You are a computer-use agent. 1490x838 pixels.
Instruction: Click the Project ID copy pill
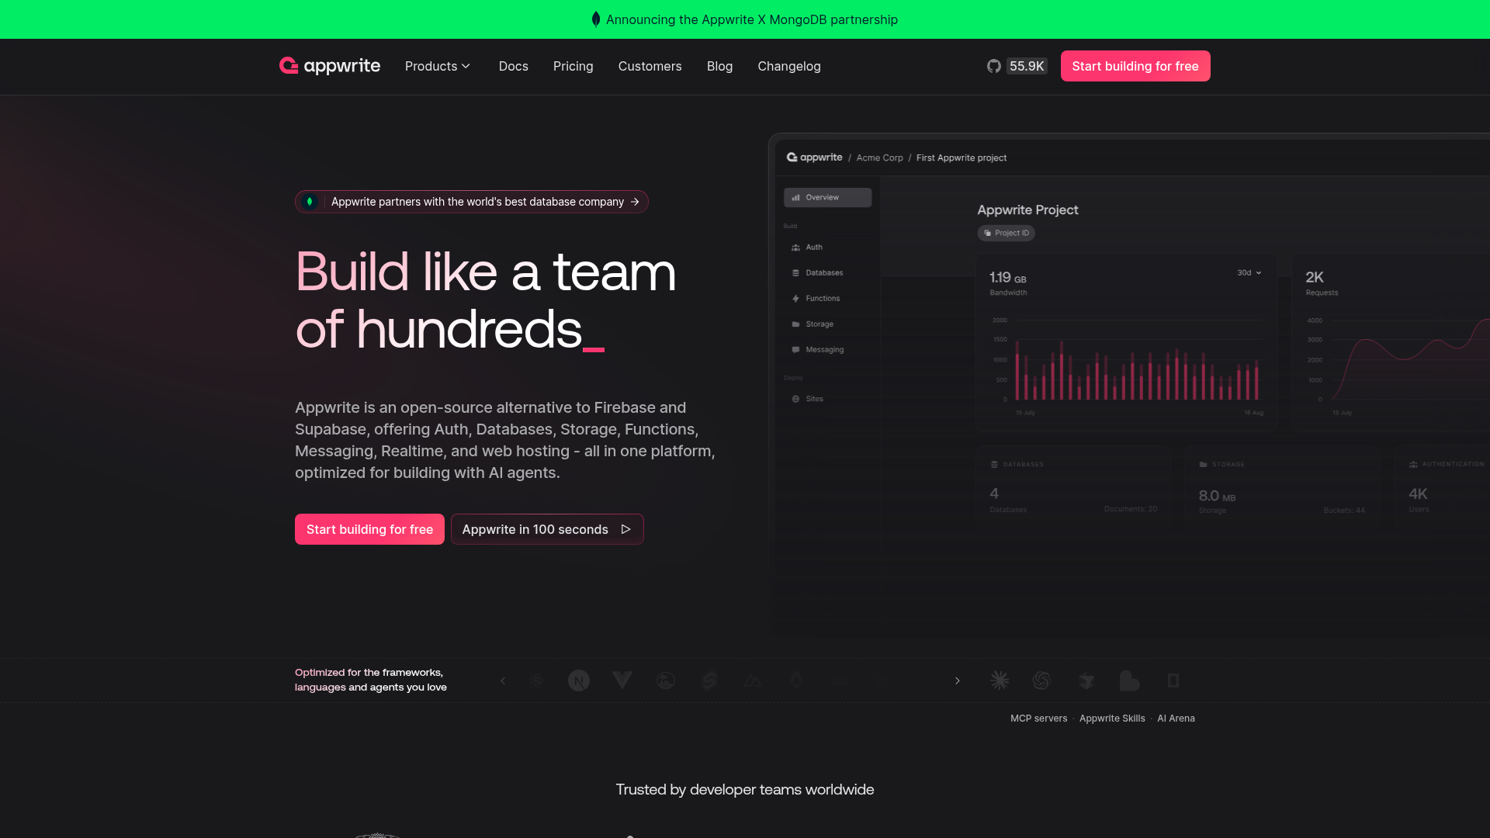[x=1006, y=233]
